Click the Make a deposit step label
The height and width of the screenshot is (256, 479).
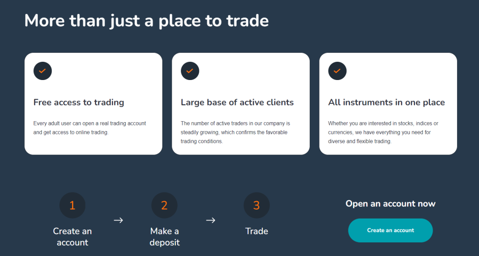[x=165, y=237]
